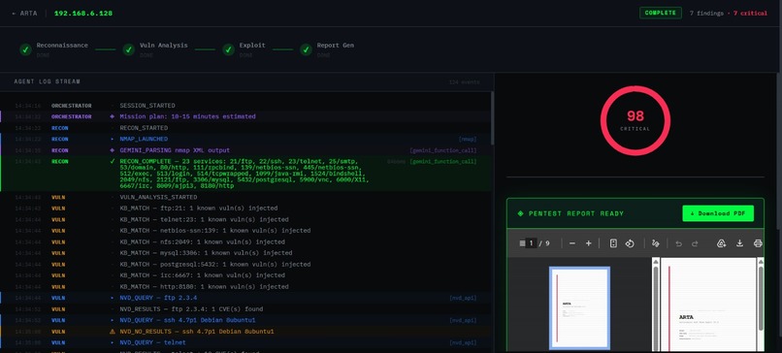The image size is (782, 353).
Task: Click the Download PDF button
Action: click(718, 213)
